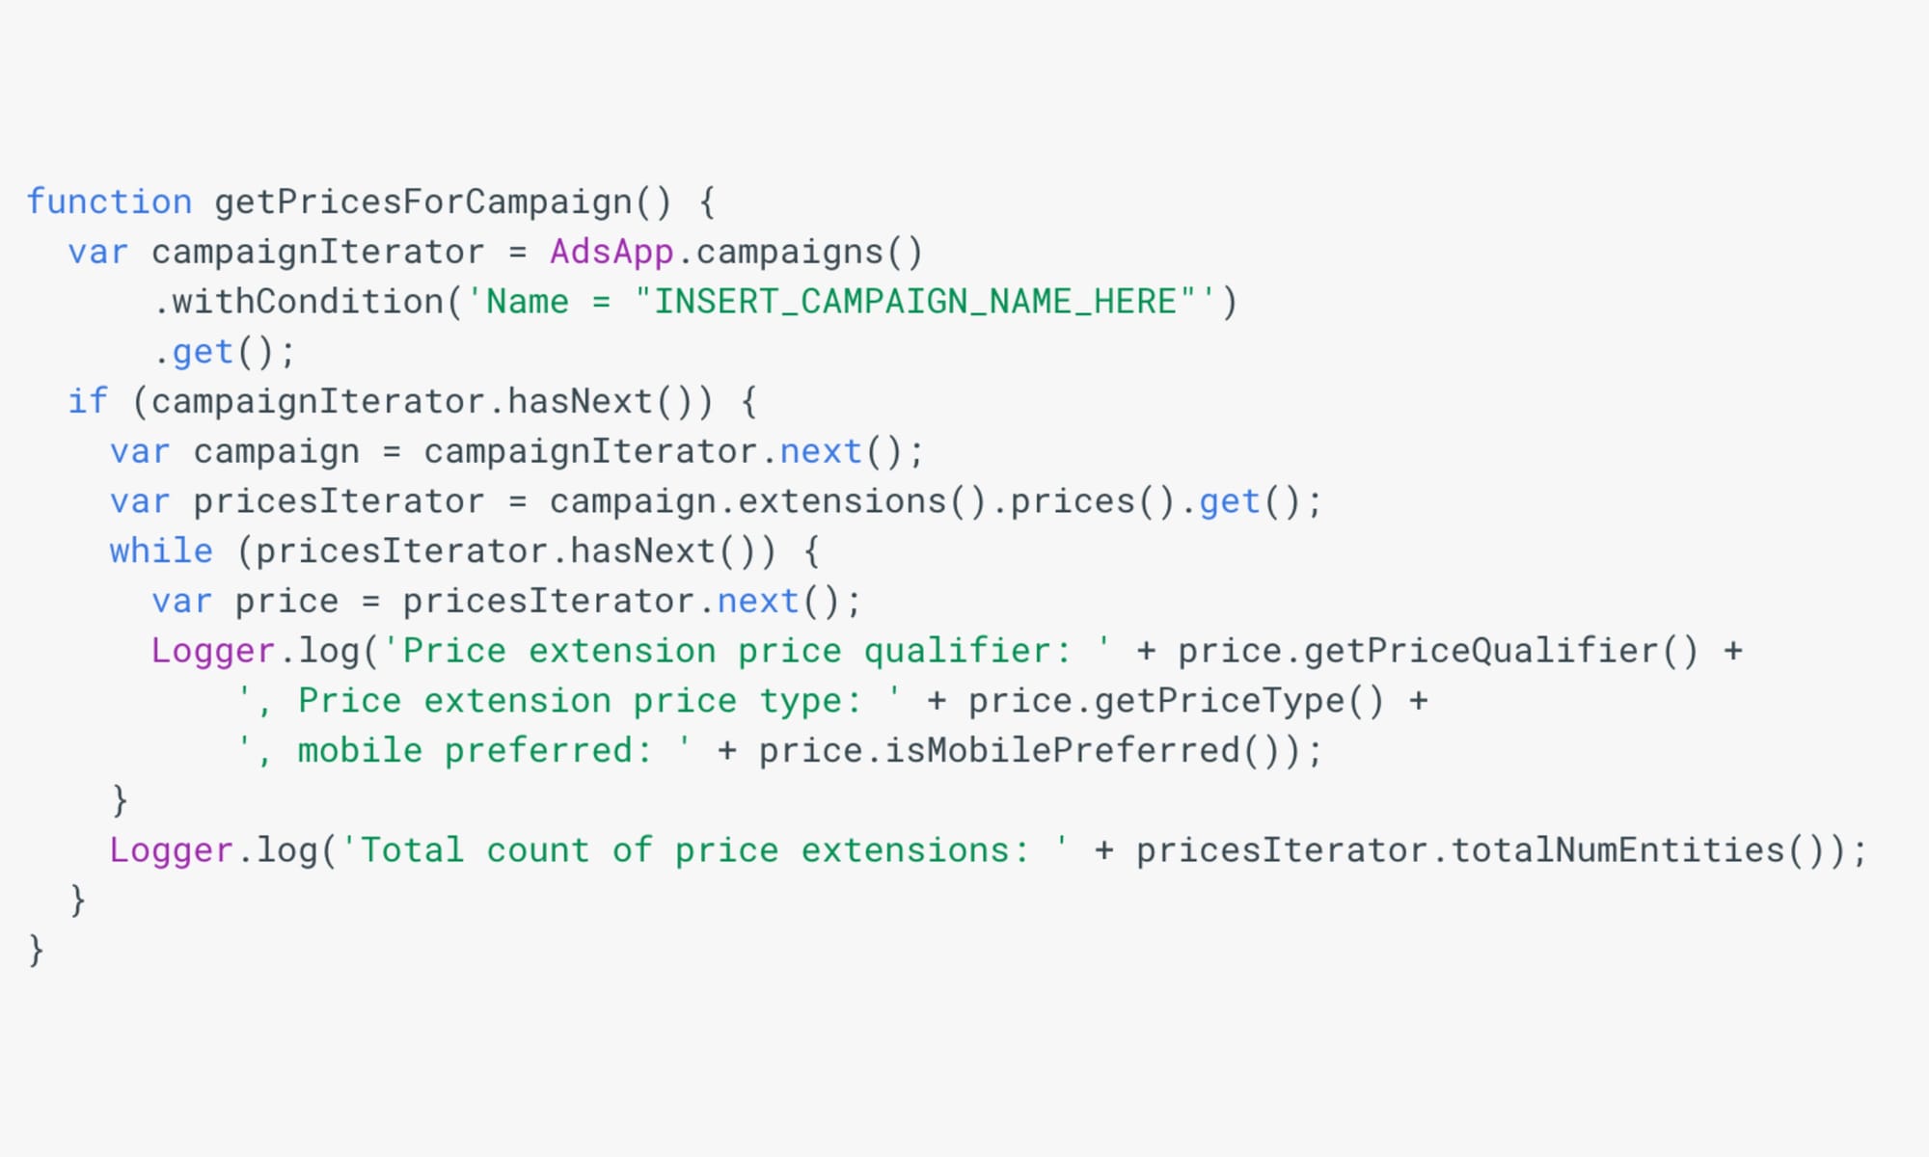Viewport: 1929px width, 1157px height.
Task: Click the getPricesForCampaign function name
Action: (422, 202)
